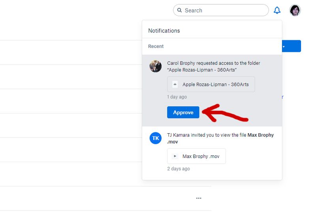Open the account avatar menu
This screenshot has height=219, width=316.
(x=295, y=10)
